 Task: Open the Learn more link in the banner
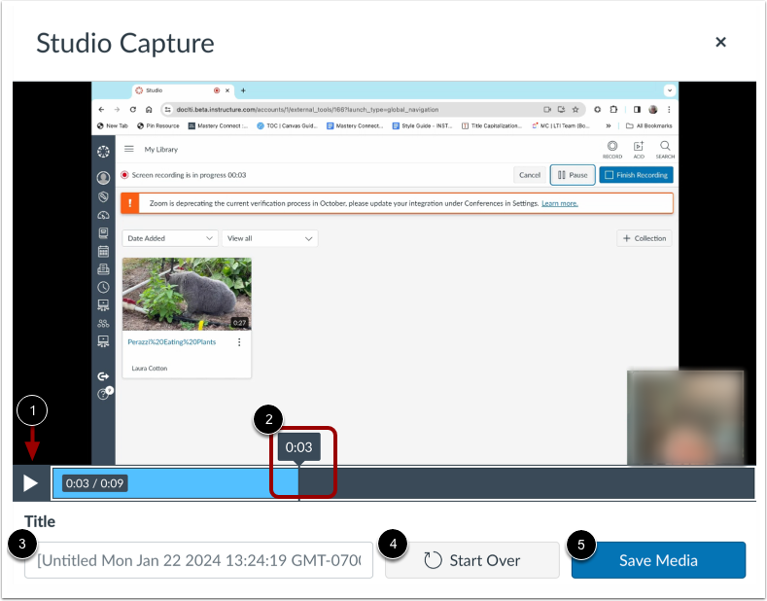[560, 203]
